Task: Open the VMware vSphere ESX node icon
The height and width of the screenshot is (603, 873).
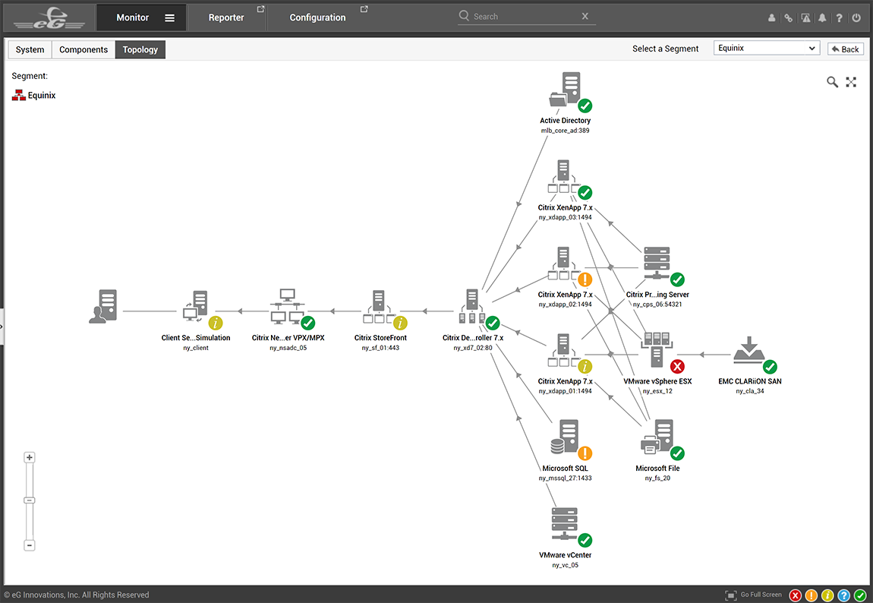Action: point(657,350)
